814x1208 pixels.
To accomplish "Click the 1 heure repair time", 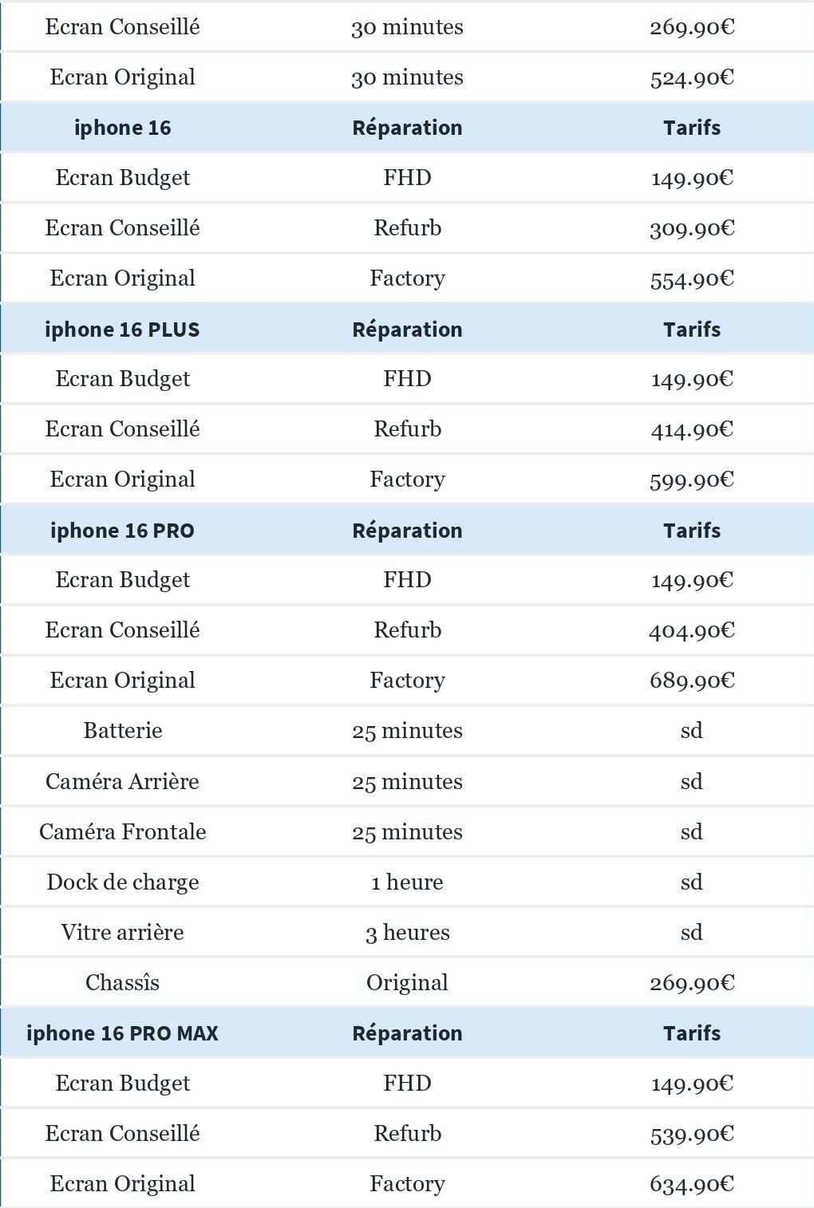I will click(407, 882).
